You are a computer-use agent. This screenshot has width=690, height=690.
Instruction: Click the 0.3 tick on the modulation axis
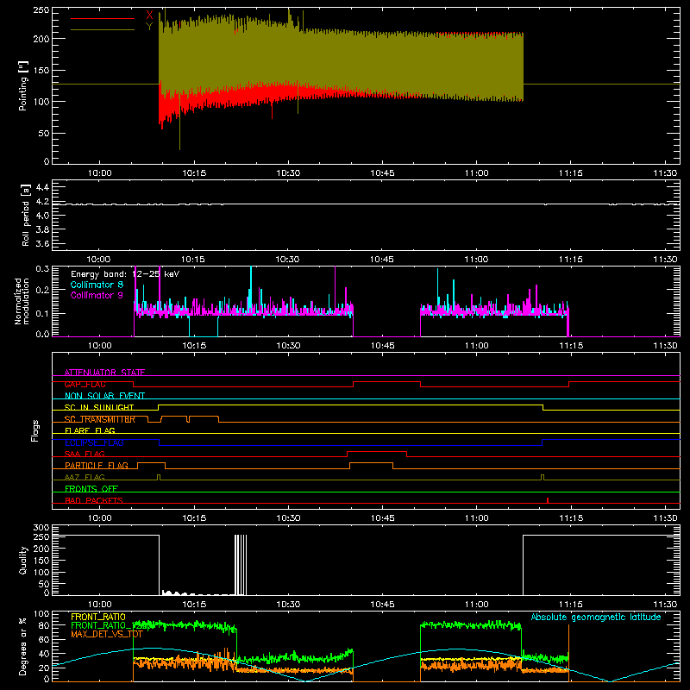click(42, 268)
